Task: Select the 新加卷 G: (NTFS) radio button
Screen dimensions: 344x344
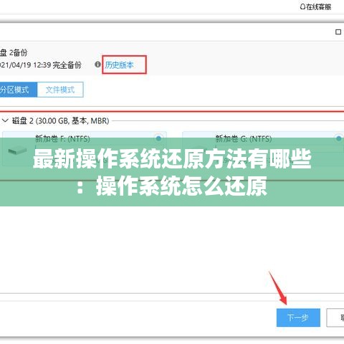Action: 338,138
